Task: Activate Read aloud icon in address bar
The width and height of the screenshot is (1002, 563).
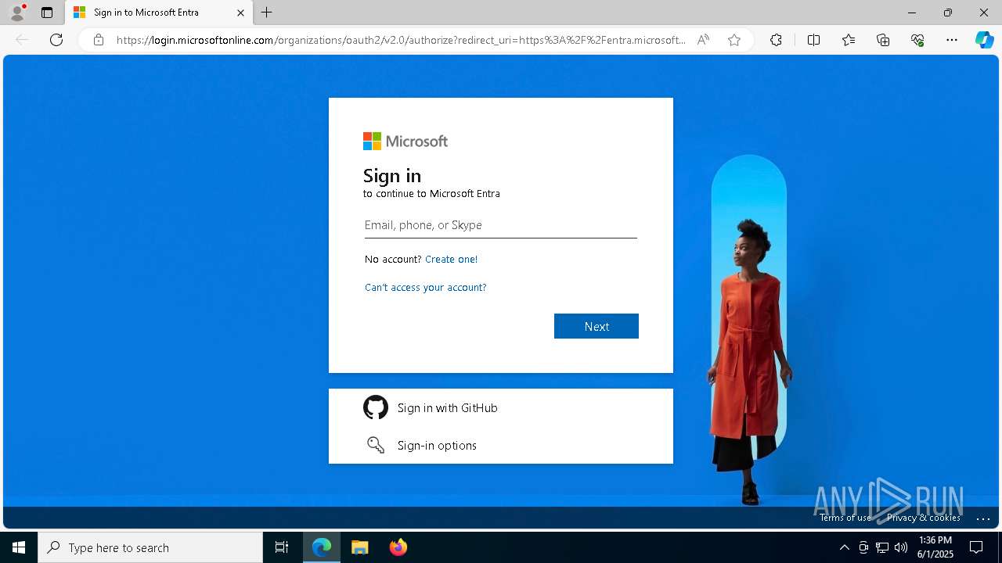Action: pos(703,40)
